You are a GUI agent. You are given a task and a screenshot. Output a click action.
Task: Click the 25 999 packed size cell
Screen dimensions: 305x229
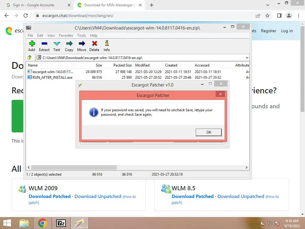(127, 77)
